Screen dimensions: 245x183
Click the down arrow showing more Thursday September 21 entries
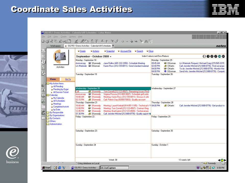150,114
